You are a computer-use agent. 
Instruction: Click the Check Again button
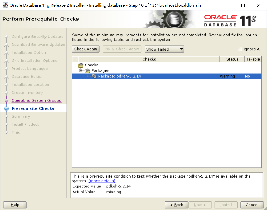point(86,49)
